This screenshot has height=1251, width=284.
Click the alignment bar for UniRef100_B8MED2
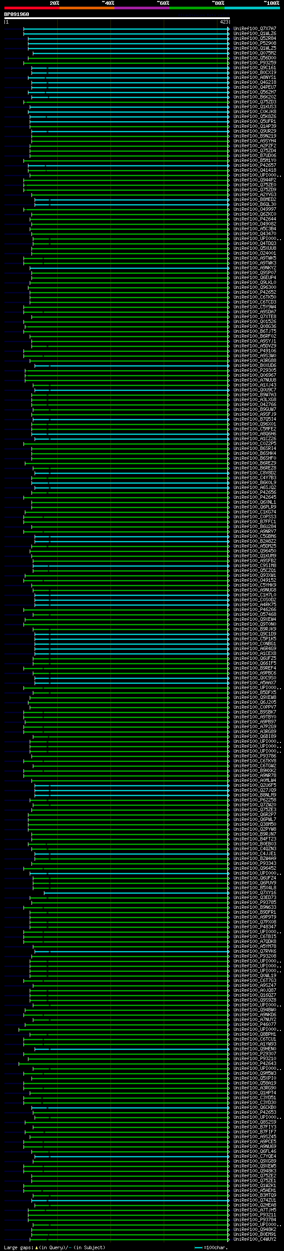point(132,200)
